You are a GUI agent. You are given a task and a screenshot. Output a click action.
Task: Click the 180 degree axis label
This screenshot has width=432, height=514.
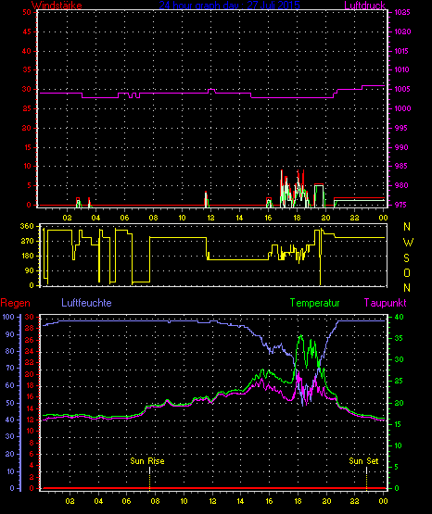[27, 256]
